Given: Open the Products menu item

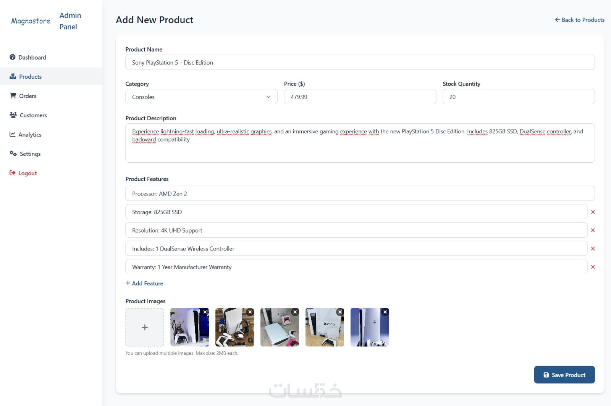Looking at the screenshot, I should click(x=30, y=77).
